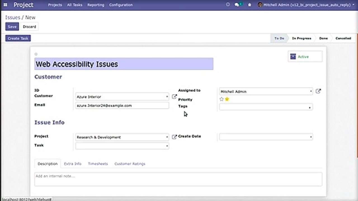Switch to the Extra Info tab

pyautogui.click(x=73, y=164)
